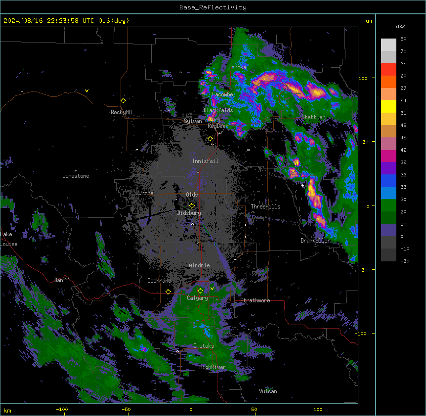This screenshot has height=416, width=426.
Task: Click the Blackfalds city label
Action: (x=218, y=110)
